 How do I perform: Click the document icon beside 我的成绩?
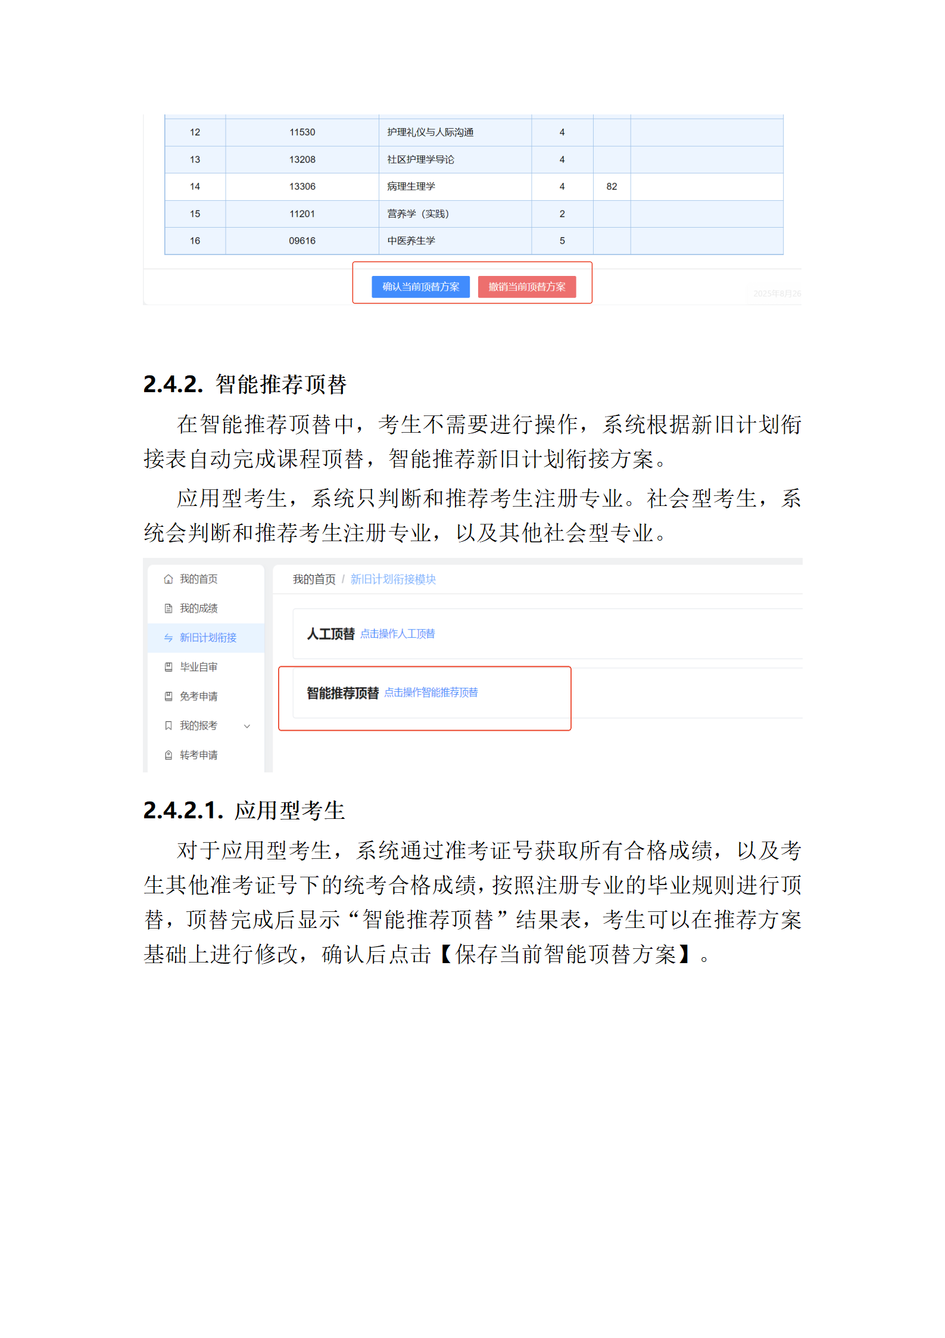coord(169,609)
